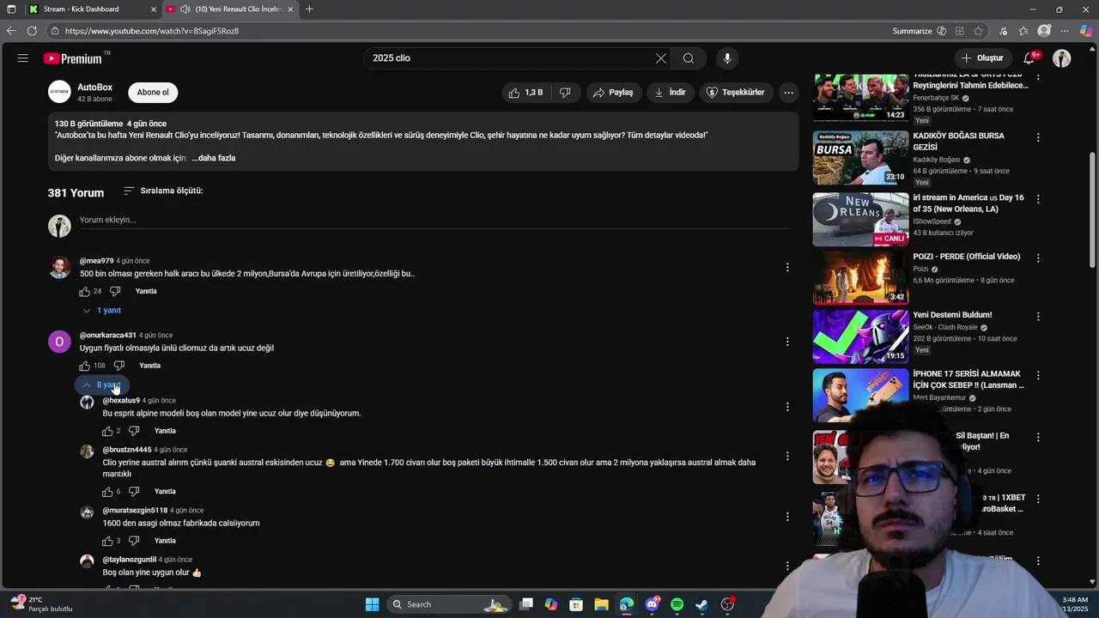Expand description with ...daha fazla
The image size is (1099, 618).
(214, 158)
